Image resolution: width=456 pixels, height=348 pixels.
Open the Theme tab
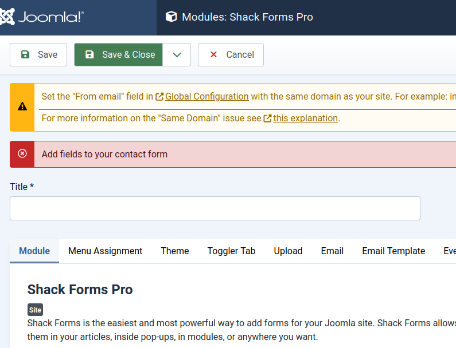(175, 251)
